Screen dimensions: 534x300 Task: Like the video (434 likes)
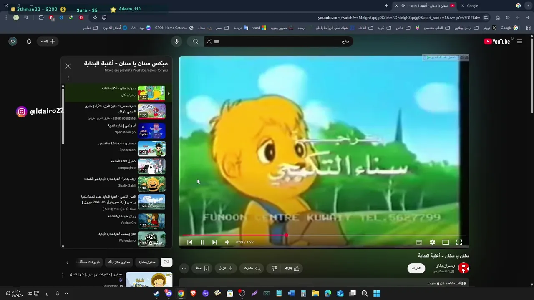tap(292, 268)
